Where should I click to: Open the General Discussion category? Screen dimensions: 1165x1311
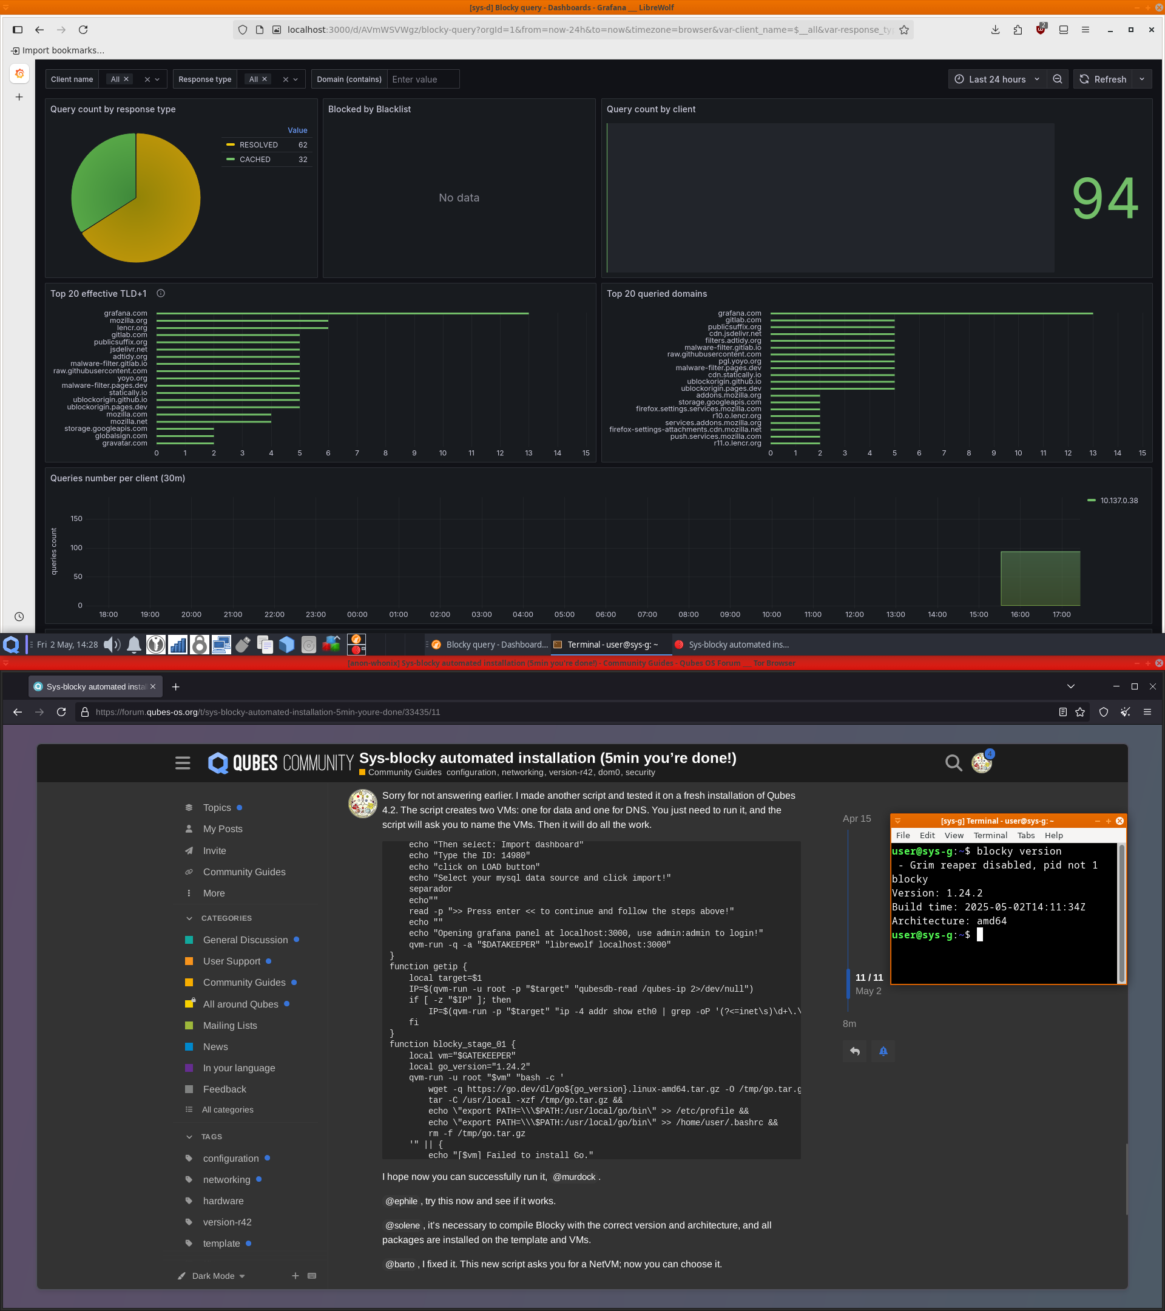pos(245,940)
